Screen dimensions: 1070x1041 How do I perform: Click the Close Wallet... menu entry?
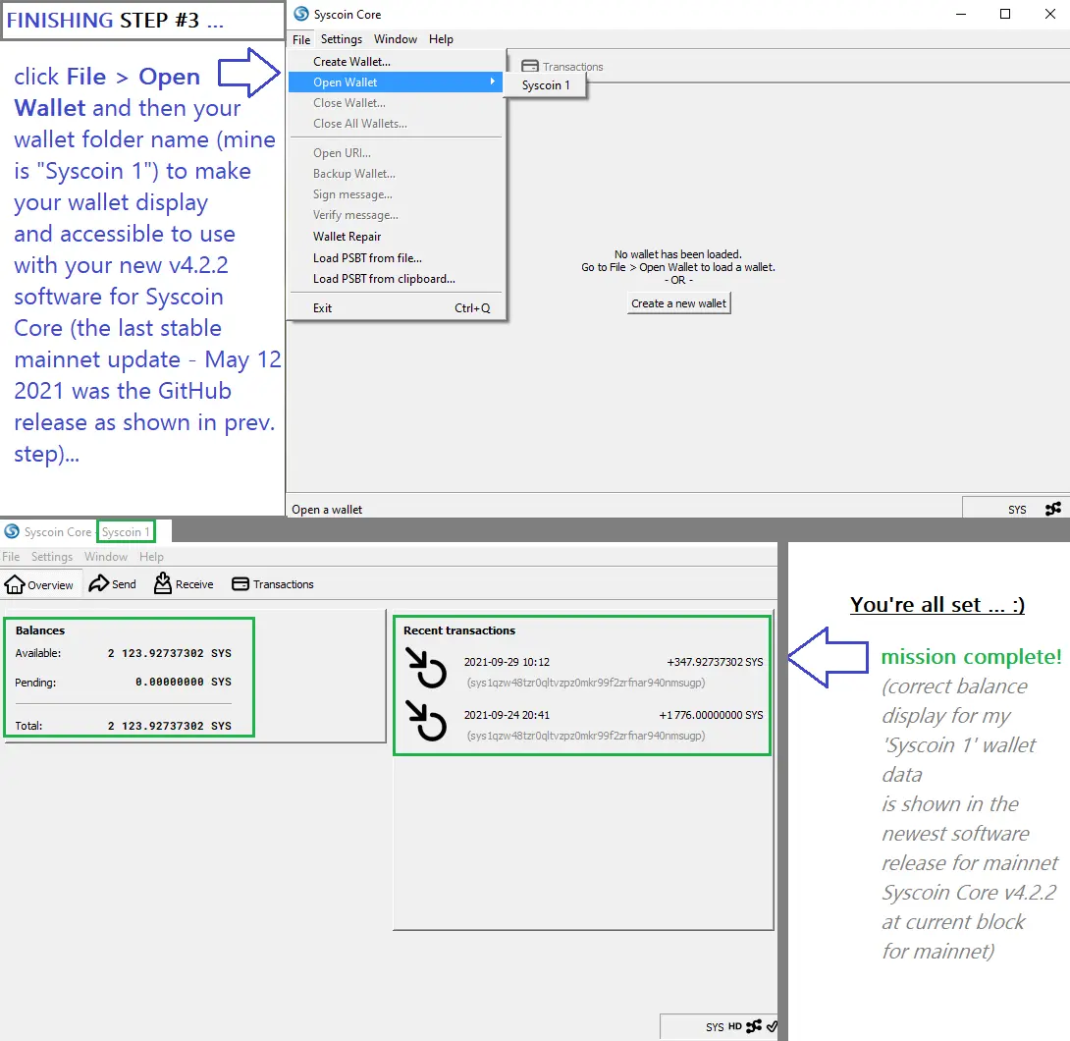tap(397, 103)
